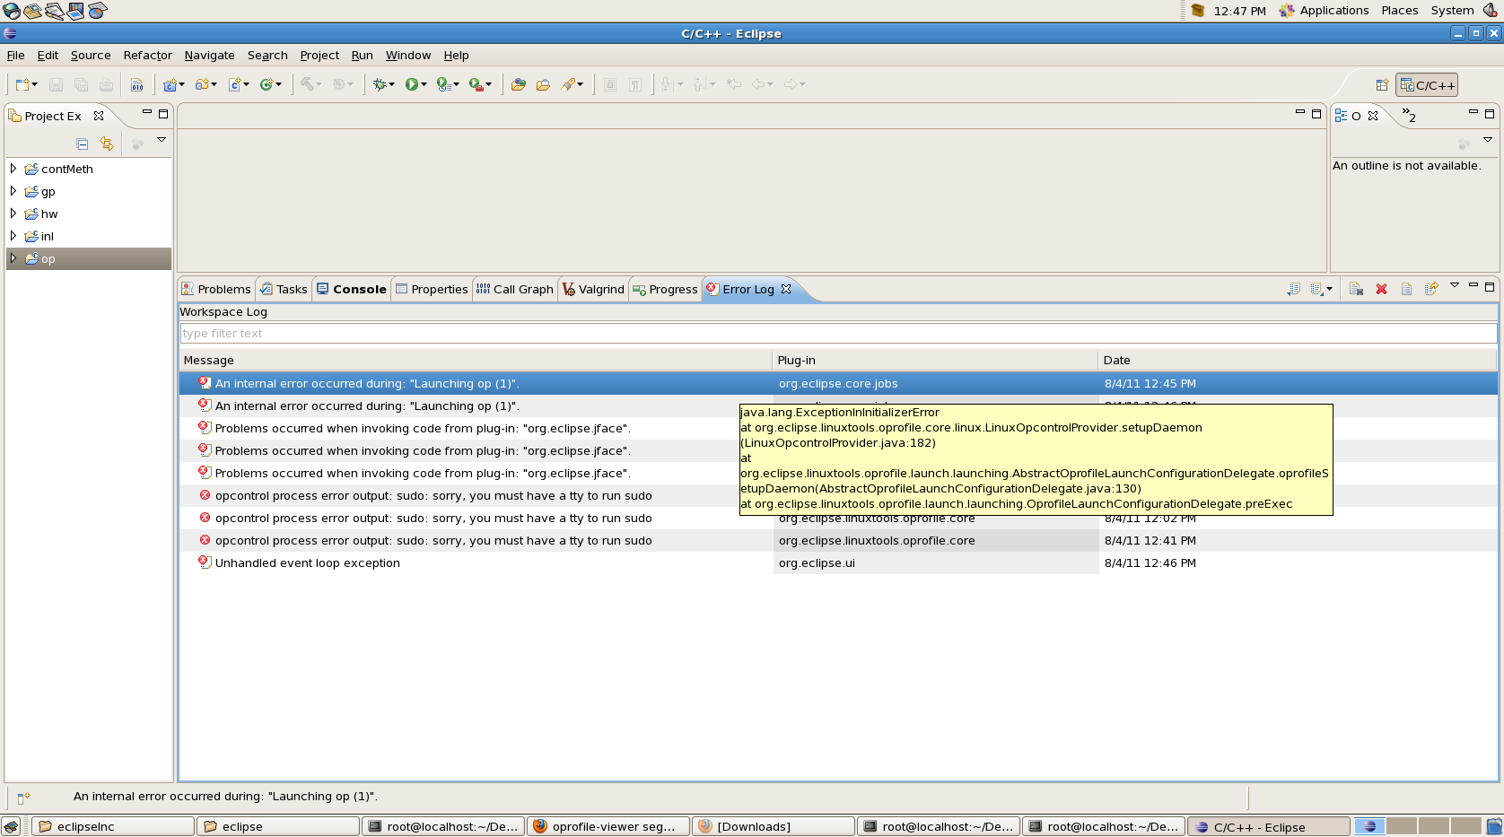
Task: Click the Open Log file icon
Action: point(1406,289)
